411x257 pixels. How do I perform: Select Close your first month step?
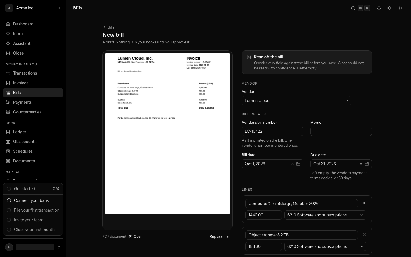(x=33, y=230)
